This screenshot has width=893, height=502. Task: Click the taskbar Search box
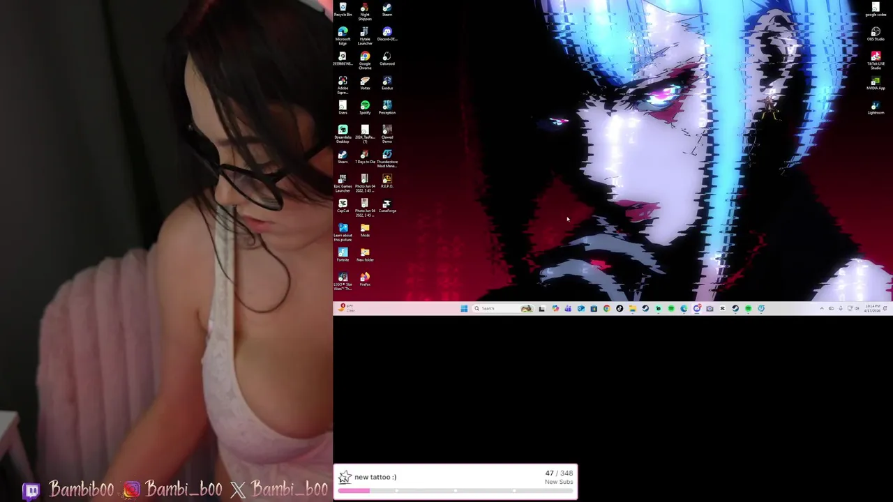click(503, 308)
